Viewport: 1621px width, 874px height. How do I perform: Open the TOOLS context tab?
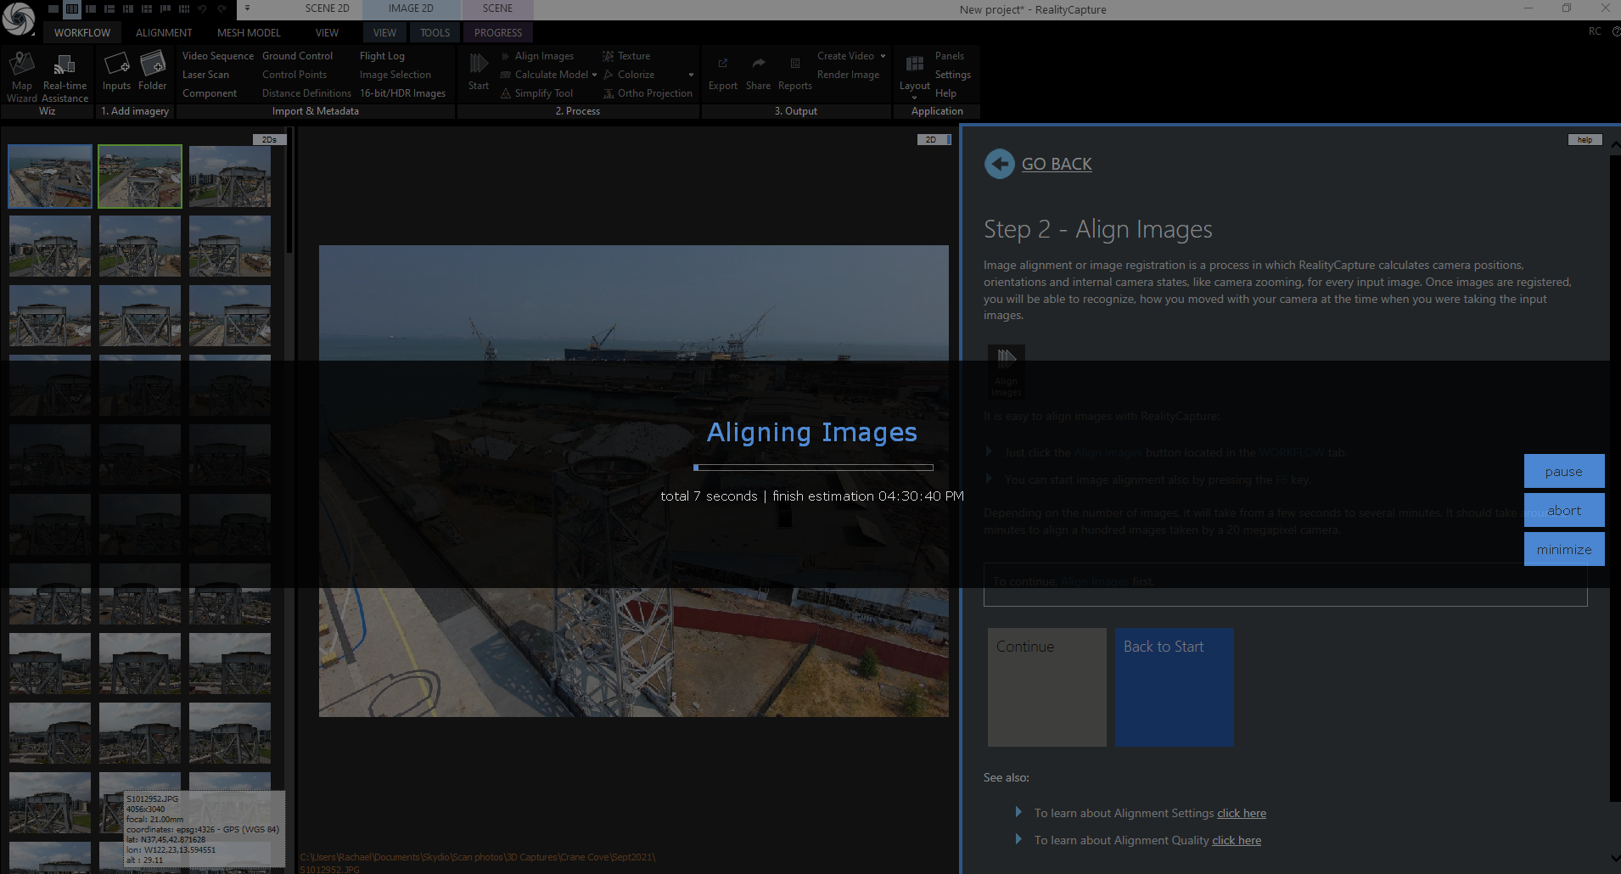tap(435, 33)
